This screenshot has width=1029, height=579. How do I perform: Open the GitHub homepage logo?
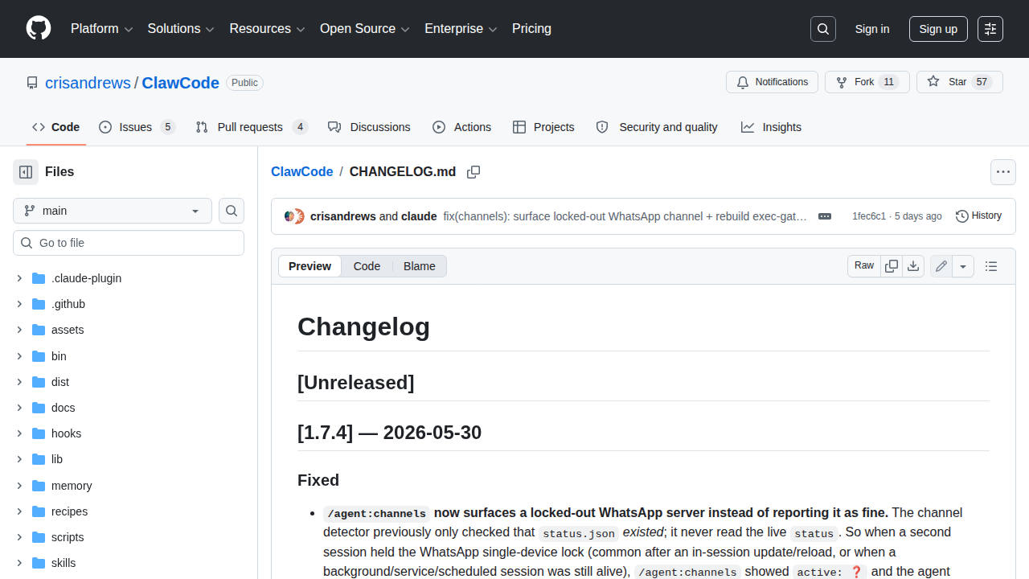point(39,29)
